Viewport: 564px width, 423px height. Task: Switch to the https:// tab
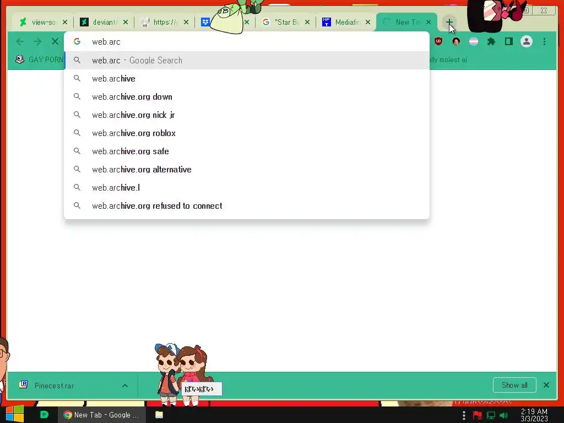pos(164,22)
